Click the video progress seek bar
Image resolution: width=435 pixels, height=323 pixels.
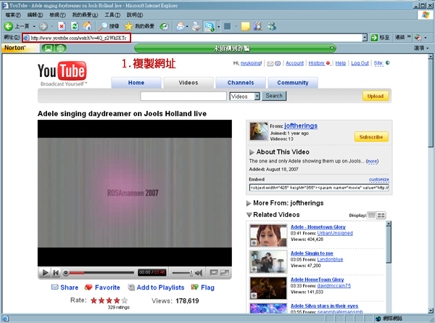pos(99,273)
